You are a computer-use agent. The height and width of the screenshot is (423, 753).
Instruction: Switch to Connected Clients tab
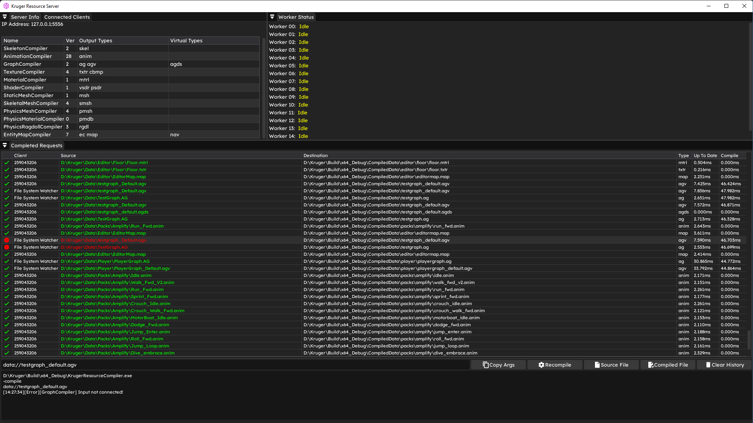pos(67,17)
